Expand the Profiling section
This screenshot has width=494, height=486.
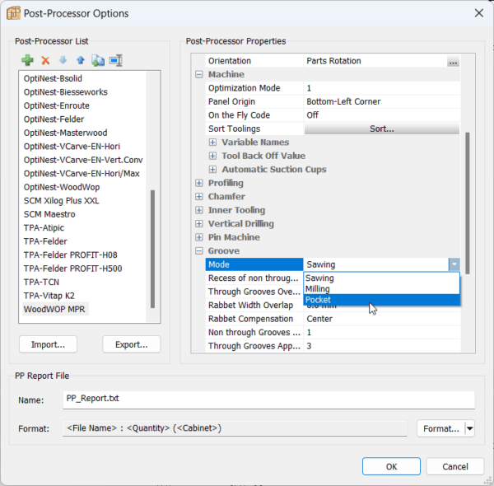(199, 183)
